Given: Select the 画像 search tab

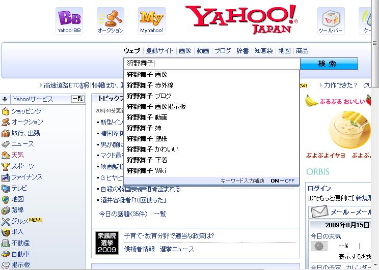Looking at the screenshot, I should tap(185, 51).
